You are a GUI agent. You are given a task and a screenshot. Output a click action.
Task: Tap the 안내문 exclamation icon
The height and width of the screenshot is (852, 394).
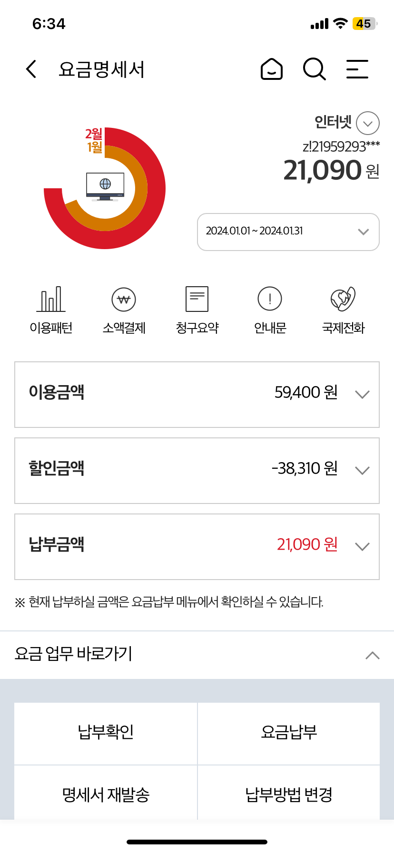coord(270,299)
